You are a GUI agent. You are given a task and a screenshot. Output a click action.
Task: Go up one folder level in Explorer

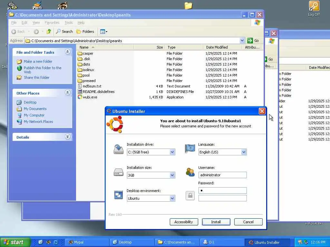tap(49, 32)
